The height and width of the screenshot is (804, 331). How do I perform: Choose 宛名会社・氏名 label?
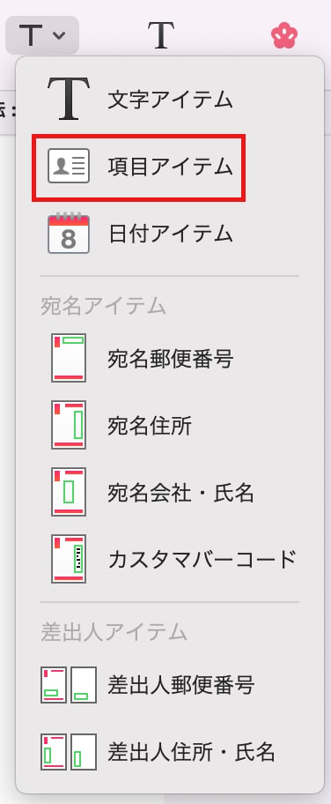click(180, 493)
